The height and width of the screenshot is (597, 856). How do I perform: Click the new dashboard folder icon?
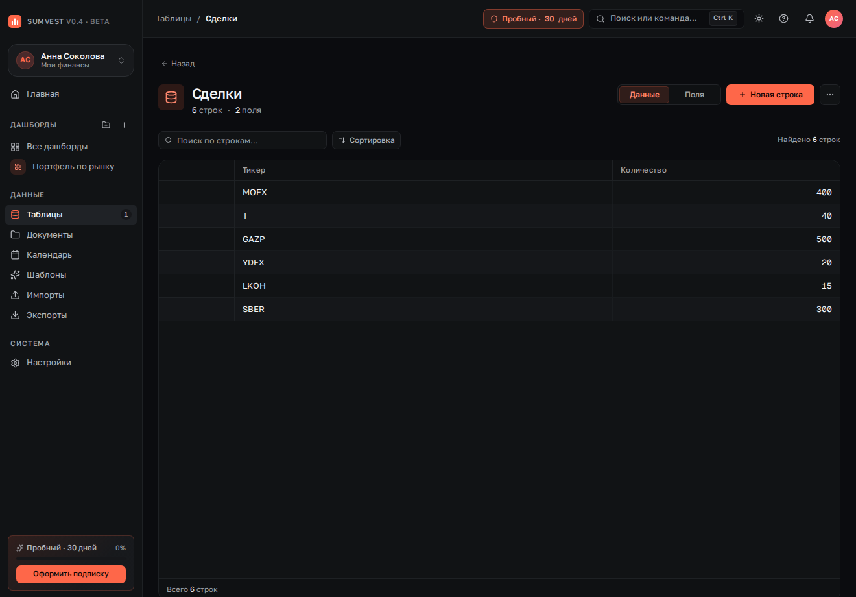pos(106,125)
